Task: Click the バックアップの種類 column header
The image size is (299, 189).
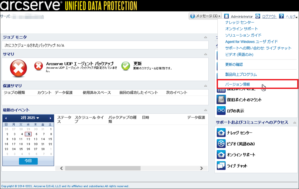Action: click(x=122, y=119)
